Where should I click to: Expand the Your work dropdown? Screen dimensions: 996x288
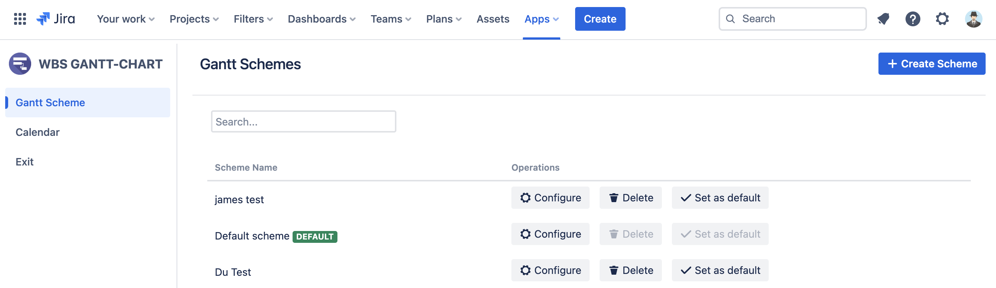coord(126,19)
